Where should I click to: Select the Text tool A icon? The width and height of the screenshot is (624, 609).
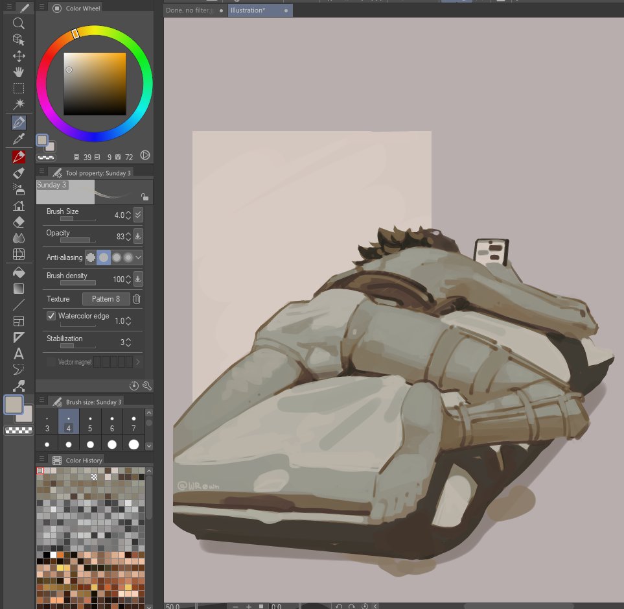click(x=19, y=353)
